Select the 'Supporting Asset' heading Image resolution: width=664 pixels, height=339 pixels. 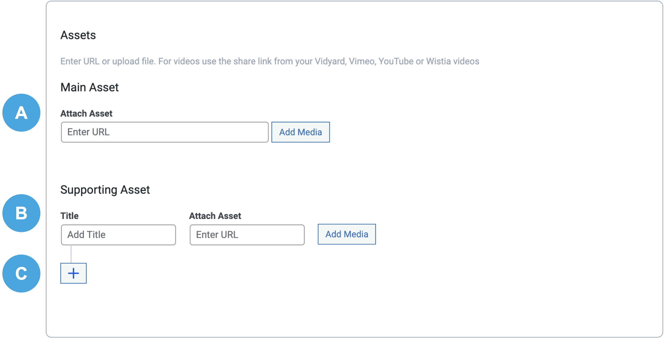click(x=105, y=190)
